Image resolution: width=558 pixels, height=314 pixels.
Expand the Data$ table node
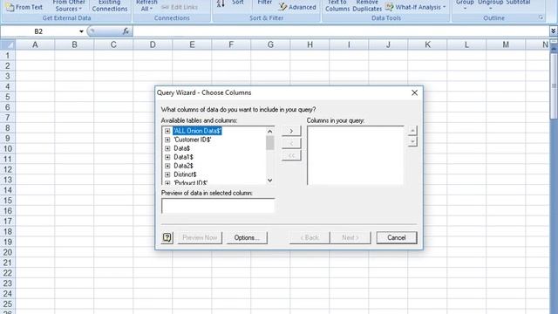point(167,148)
